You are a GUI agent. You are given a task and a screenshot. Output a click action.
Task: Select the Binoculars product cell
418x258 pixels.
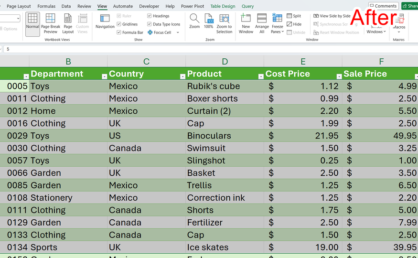[225, 136]
